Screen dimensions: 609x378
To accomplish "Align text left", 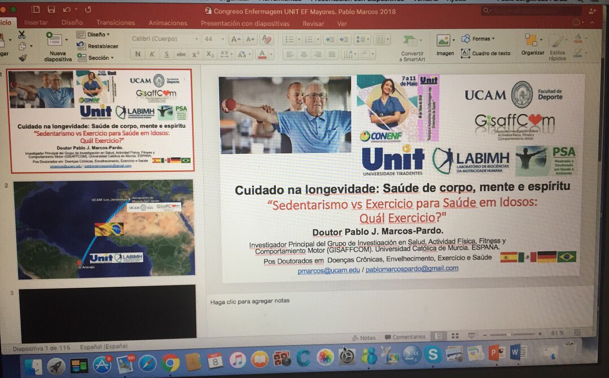I will pos(290,54).
